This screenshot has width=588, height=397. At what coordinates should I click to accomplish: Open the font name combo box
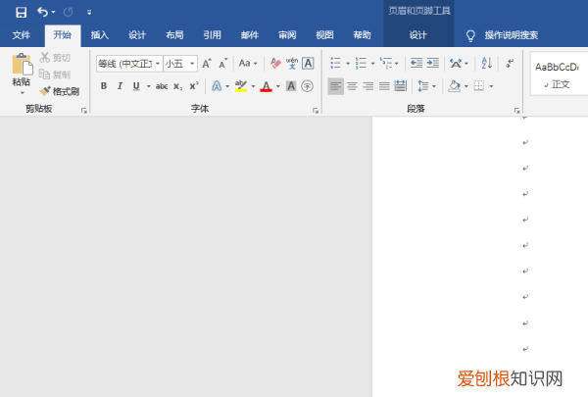(x=129, y=64)
